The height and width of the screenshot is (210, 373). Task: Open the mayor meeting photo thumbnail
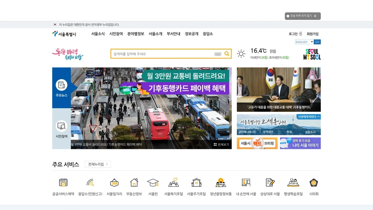tap(279, 90)
